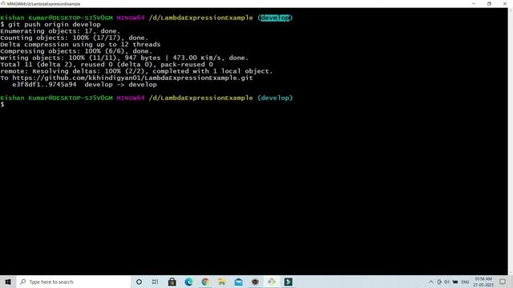The image size is (513, 288).
Task: Click the terminal vertical scrollbar
Action: coord(511,141)
